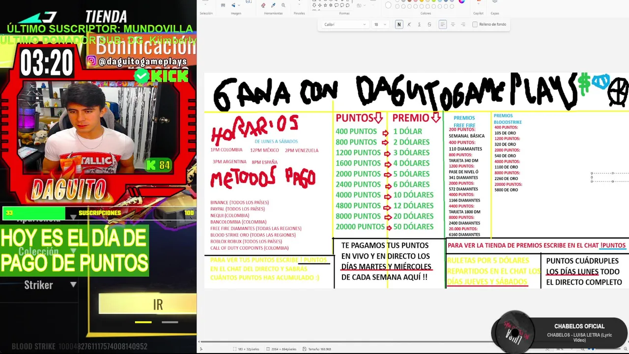Viewport: 629px width, 354px height.
Task: Click the zoom in button in status bar
Action: [625, 349]
